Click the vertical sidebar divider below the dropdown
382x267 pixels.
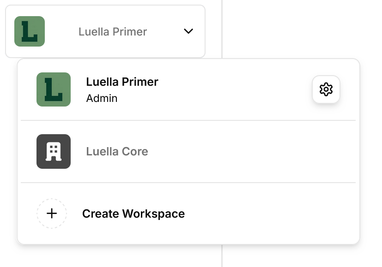point(222,256)
